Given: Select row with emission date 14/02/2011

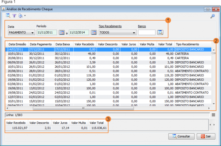Looking at the screenshot, I should (108, 49).
